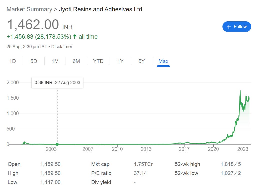Click the 2013 x-axis label
Image resolution: width=274 pixels, height=189 pixels.
[x=146, y=149]
